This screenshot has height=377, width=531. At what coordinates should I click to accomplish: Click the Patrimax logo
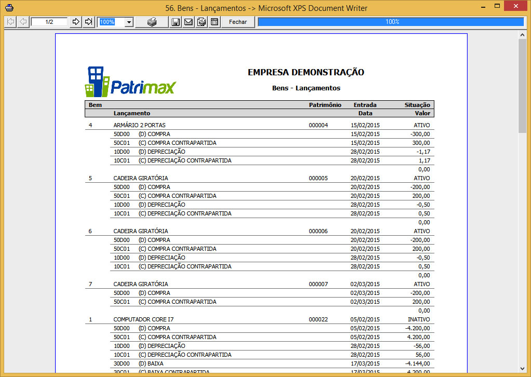tap(130, 82)
